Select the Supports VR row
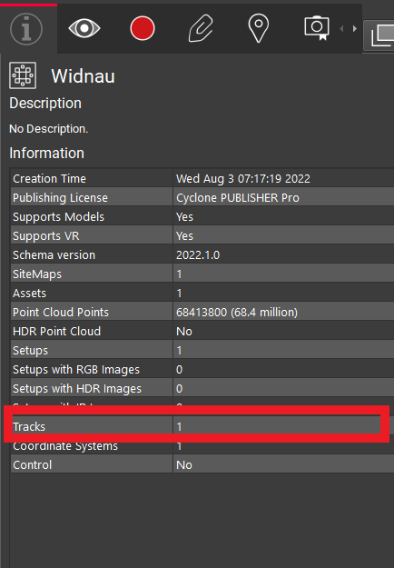This screenshot has width=394, height=568. coord(202,235)
